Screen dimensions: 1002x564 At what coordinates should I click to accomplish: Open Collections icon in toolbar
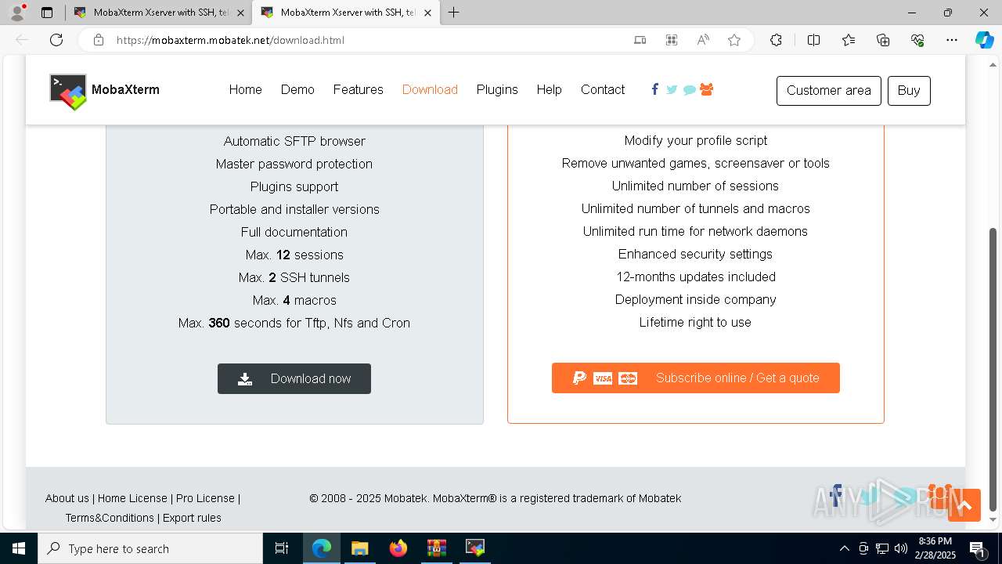(x=883, y=40)
